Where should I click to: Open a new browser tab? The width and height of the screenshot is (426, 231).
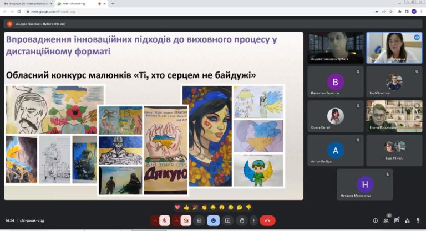(x=113, y=4)
